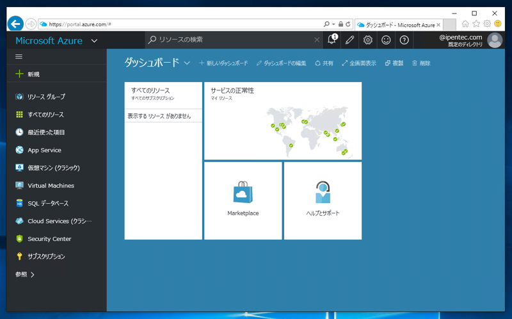
Task: Click the world map in サービスの正常性 tile
Action: click(308, 131)
